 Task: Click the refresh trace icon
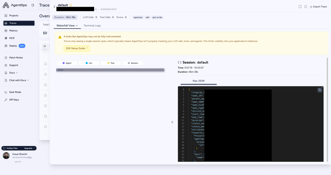305,6
